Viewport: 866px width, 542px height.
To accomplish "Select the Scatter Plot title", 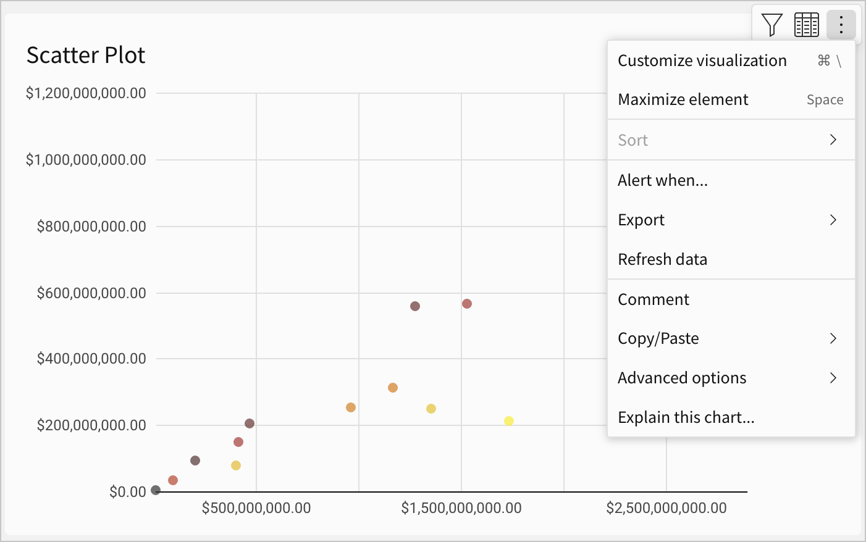I will pyautogui.click(x=86, y=55).
